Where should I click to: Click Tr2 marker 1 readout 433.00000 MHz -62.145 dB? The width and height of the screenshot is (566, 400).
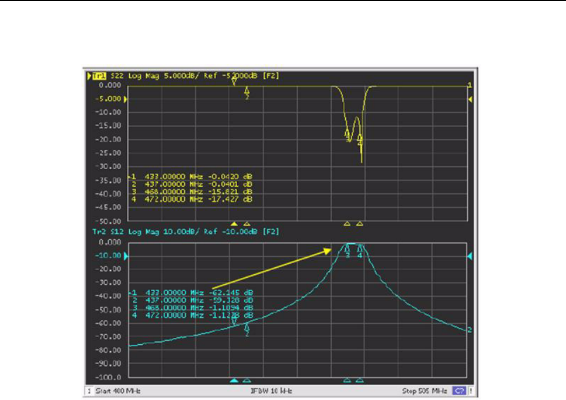[191, 293]
